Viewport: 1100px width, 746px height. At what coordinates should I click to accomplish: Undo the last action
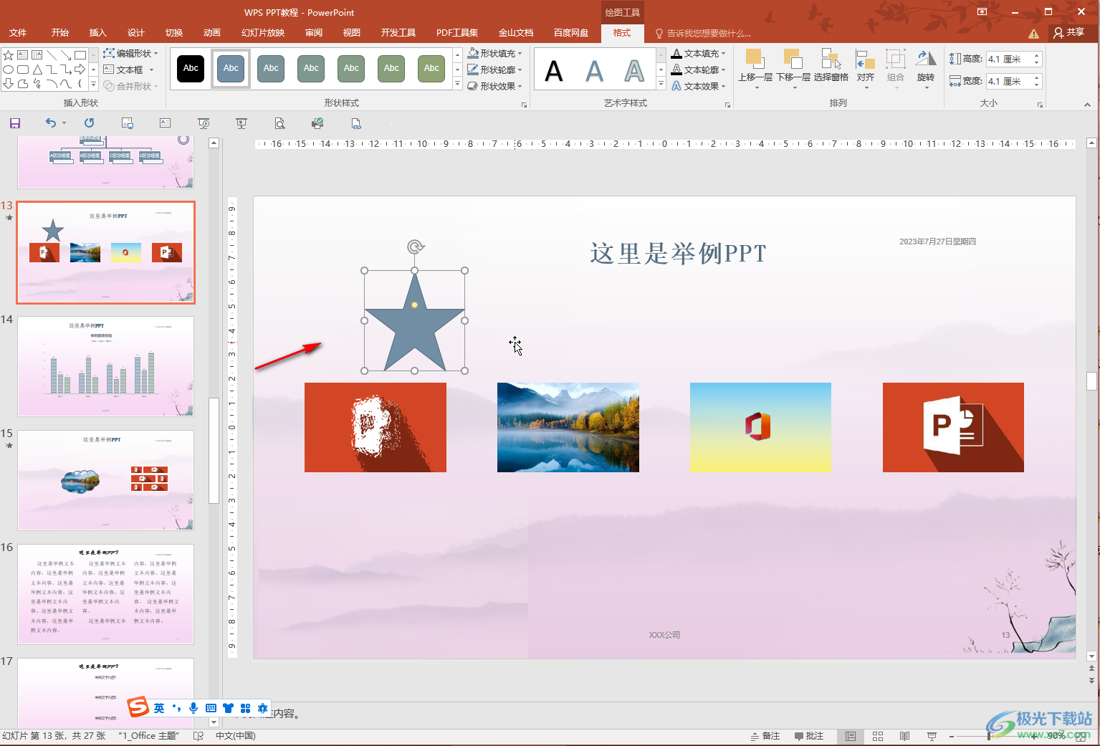tap(50, 123)
